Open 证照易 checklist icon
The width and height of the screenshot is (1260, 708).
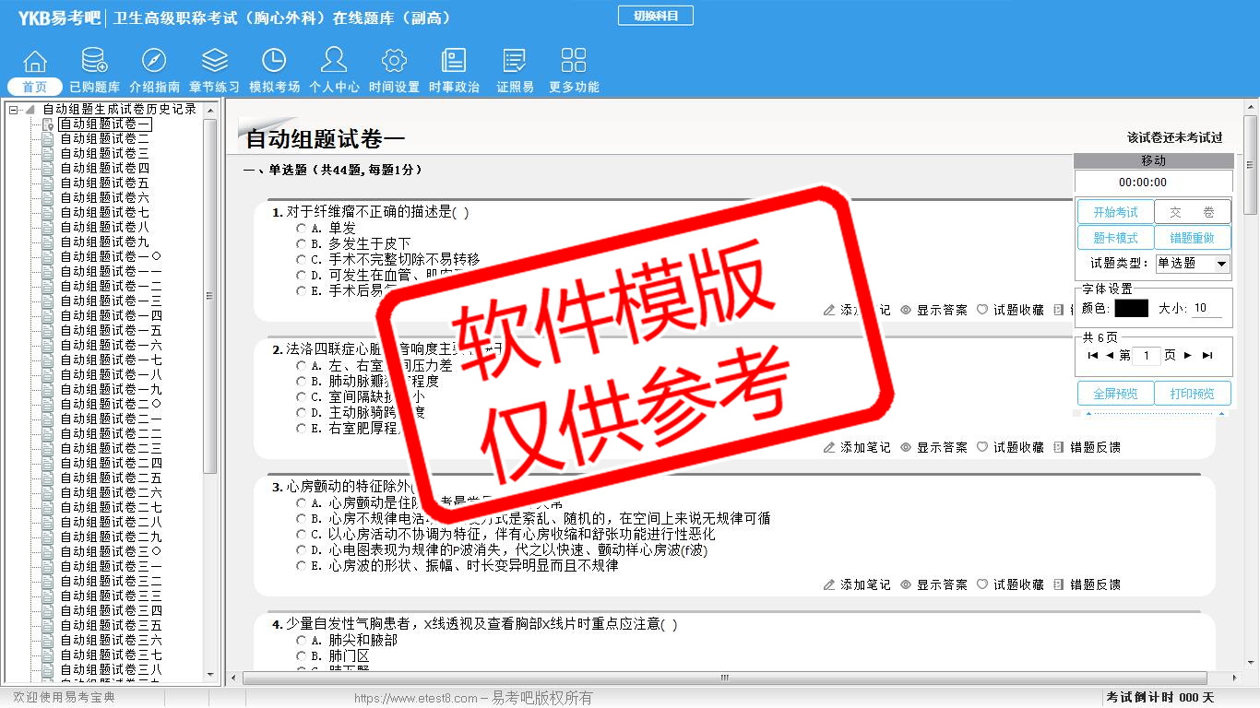pyautogui.click(x=515, y=62)
